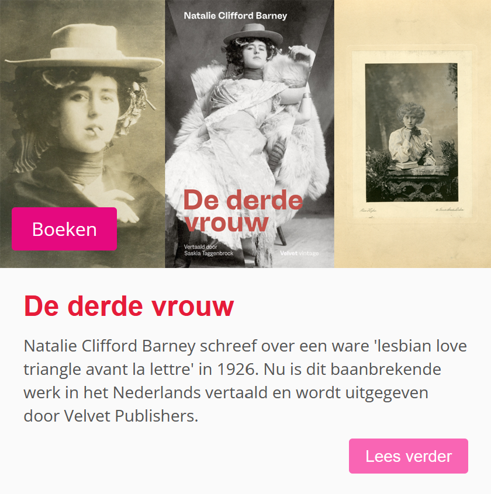The image size is (491, 494).
Task: Click the Vertaald door Saskia Taggenbrock credit
Action: coord(209,250)
